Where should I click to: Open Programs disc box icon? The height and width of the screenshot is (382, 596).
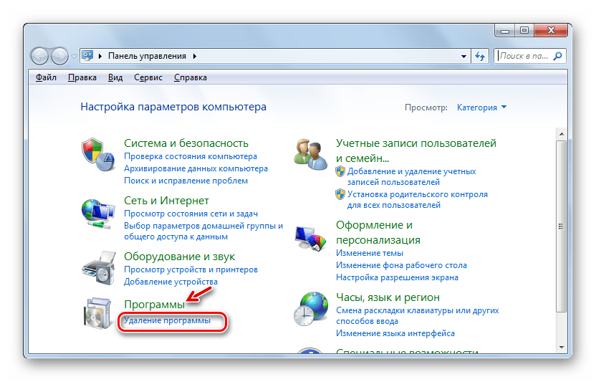click(97, 313)
